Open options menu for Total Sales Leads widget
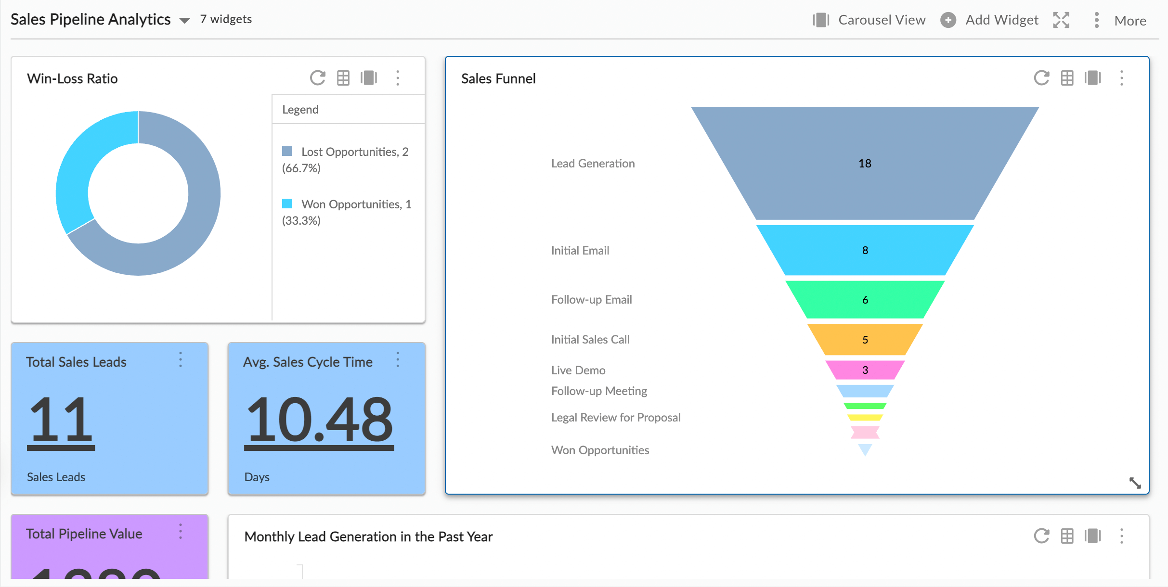The image size is (1168, 587). coord(181,358)
